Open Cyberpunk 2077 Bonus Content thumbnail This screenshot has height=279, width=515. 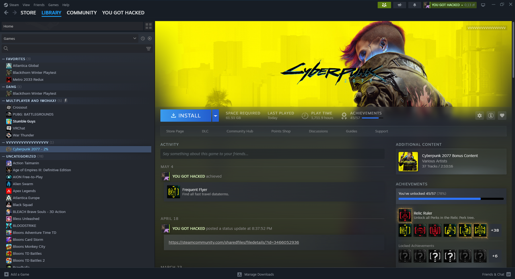[408, 161]
